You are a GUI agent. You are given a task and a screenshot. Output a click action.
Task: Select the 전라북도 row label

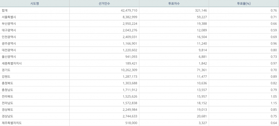[8, 96]
